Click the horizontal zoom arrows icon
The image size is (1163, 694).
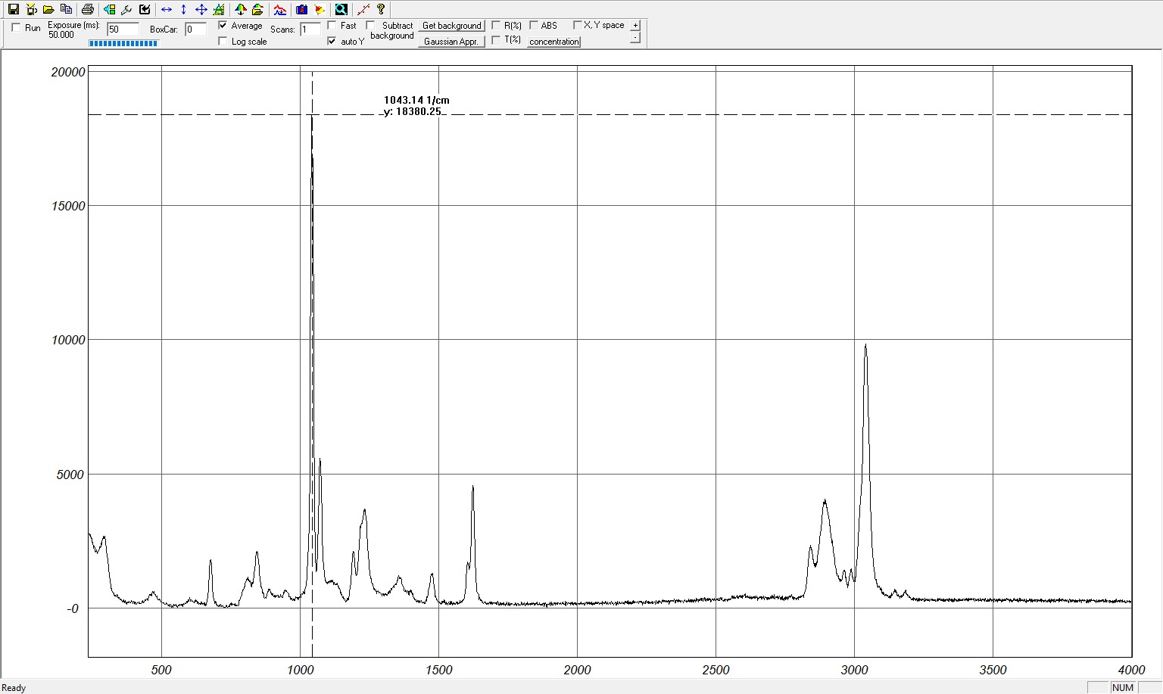click(167, 10)
